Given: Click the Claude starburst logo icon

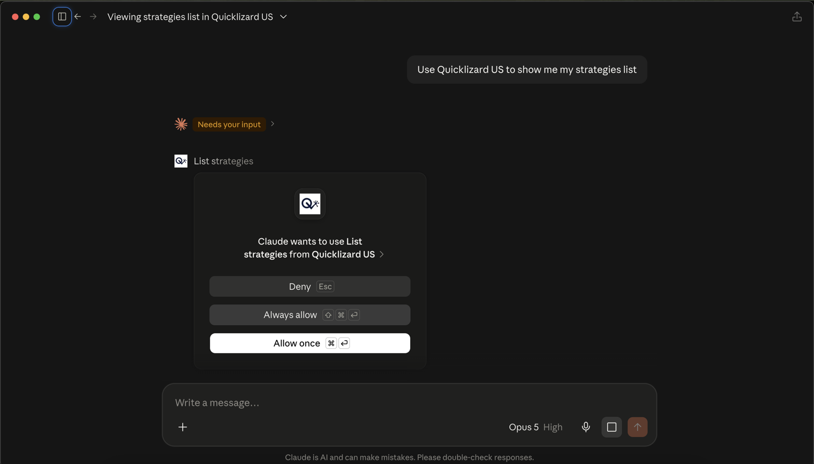Looking at the screenshot, I should 181,124.
